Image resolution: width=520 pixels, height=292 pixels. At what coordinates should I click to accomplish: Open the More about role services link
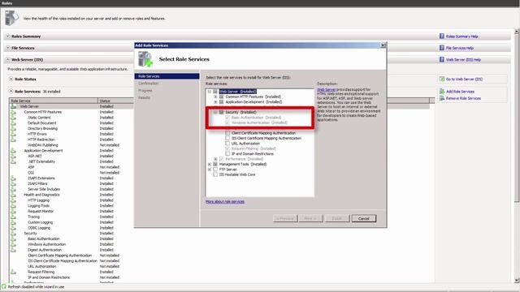coord(225,202)
